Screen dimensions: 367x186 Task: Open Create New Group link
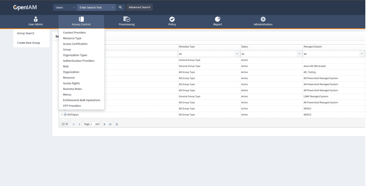point(29,43)
